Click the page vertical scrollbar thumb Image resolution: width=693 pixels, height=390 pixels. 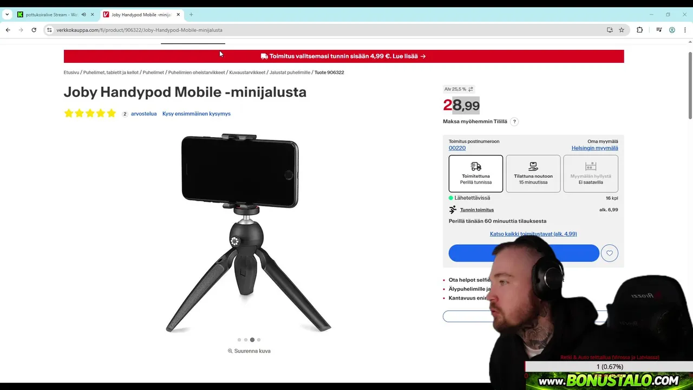pos(690,85)
